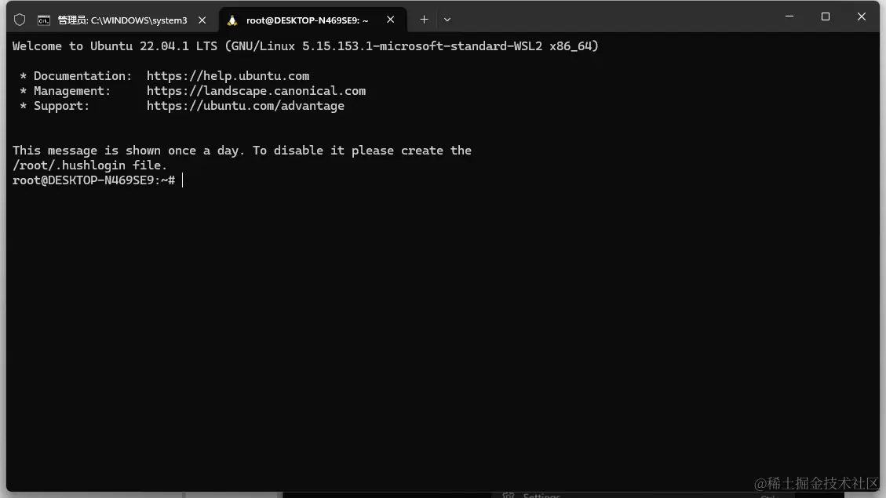
Task: Open the https://help.ubuntu.com link
Action: pos(228,75)
